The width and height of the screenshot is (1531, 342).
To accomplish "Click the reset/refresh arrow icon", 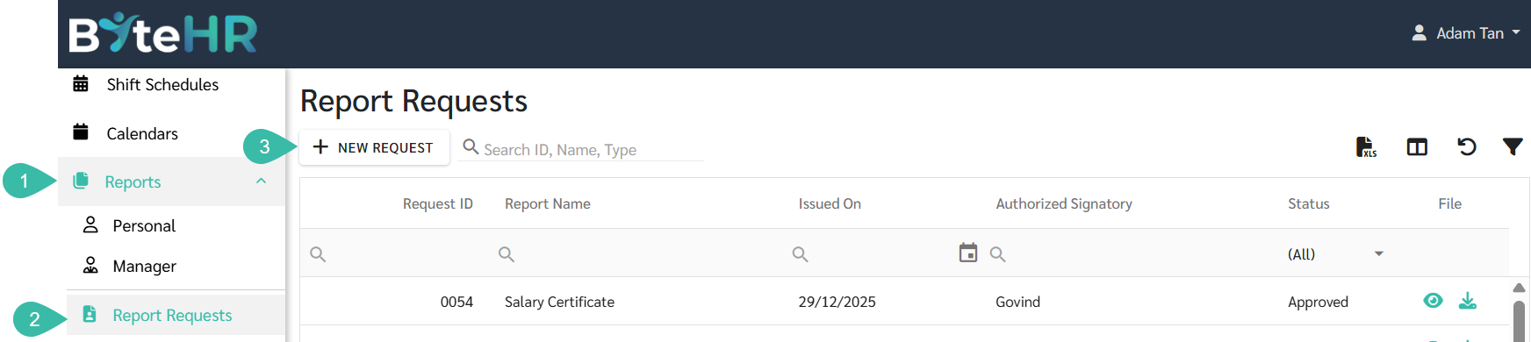I will tap(1466, 146).
